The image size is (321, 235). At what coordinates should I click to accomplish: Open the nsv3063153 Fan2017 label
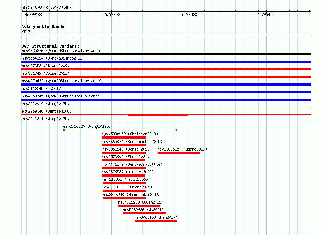(x=156, y=217)
